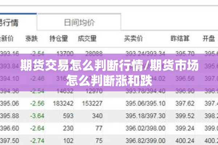Select the latest price cell 395.06
Viewport: 218px width, 145px height.
[x=9, y=103]
